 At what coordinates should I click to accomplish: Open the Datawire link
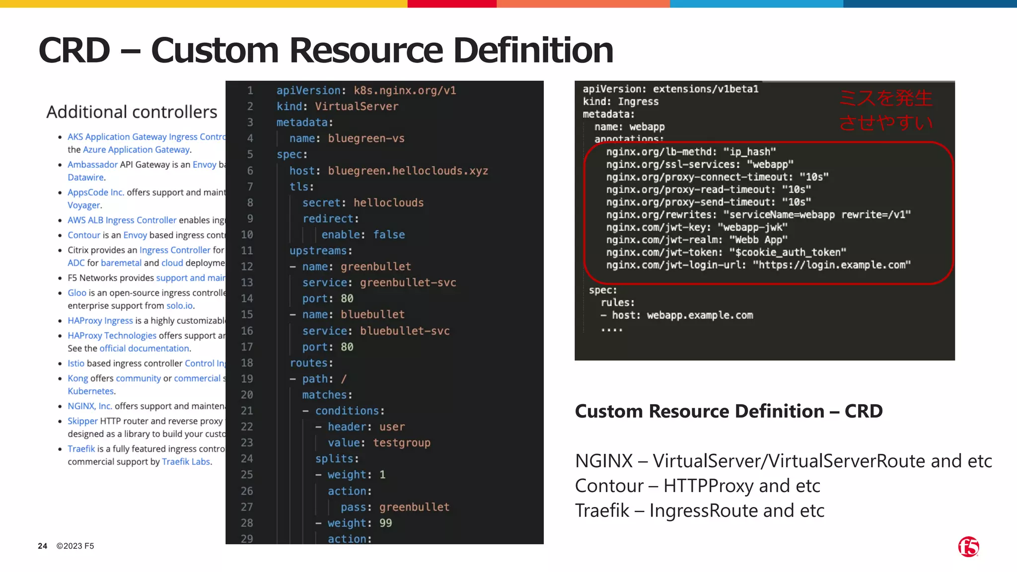(85, 177)
